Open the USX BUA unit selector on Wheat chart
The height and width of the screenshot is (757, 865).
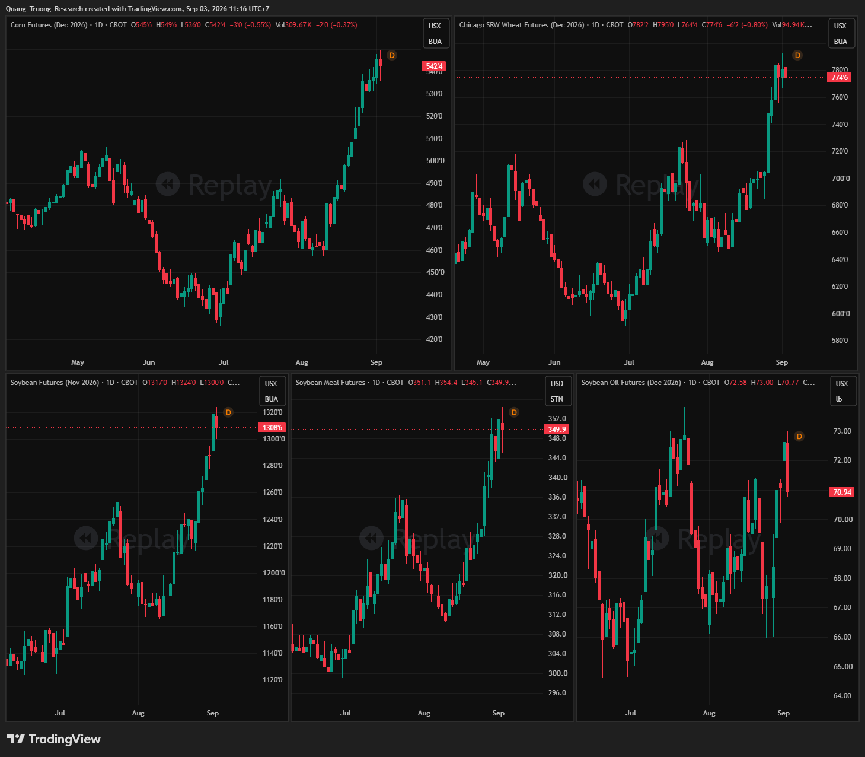(841, 33)
